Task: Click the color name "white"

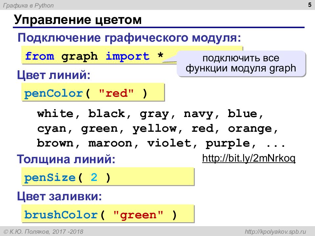Action: tap(55, 114)
